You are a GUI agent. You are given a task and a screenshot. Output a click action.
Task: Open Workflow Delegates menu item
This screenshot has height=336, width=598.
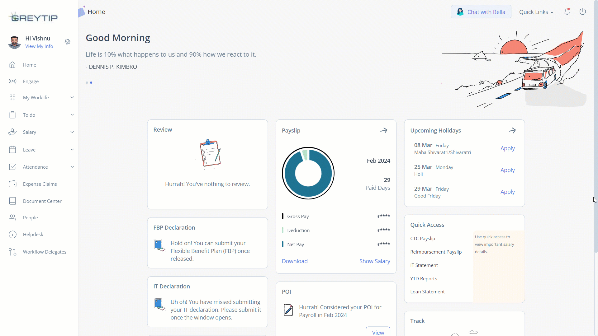[45, 252]
